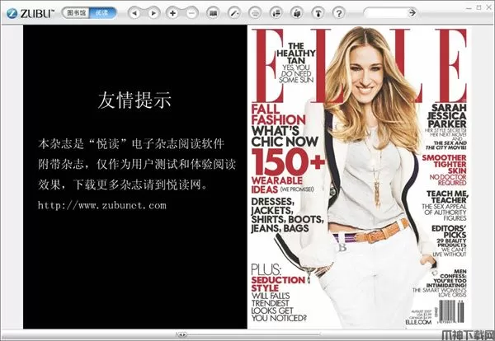
Task: Click the toolbar icon right of printer
Action: click(276, 13)
